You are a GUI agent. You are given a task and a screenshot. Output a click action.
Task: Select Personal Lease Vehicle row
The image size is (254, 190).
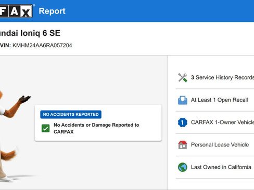pos(215,145)
